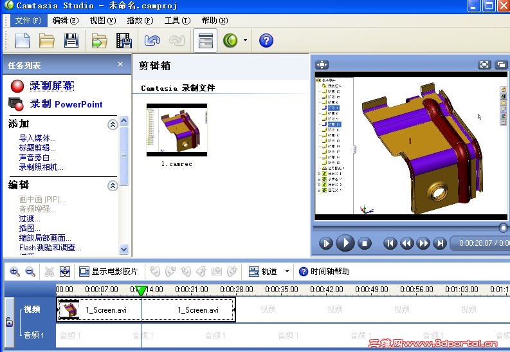Open the 播放 menu
510x352 pixels.
point(140,21)
